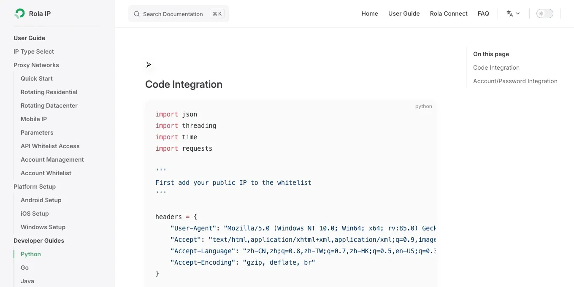This screenshot has height=287, width=574.
Task: Open the Rotating Datacenter page
Action: 49,106
